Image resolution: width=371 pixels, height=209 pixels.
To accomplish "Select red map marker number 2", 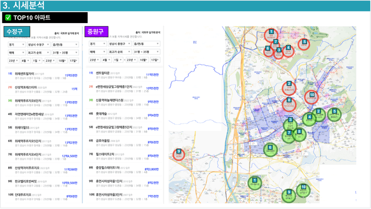I will tap(289, 88).
